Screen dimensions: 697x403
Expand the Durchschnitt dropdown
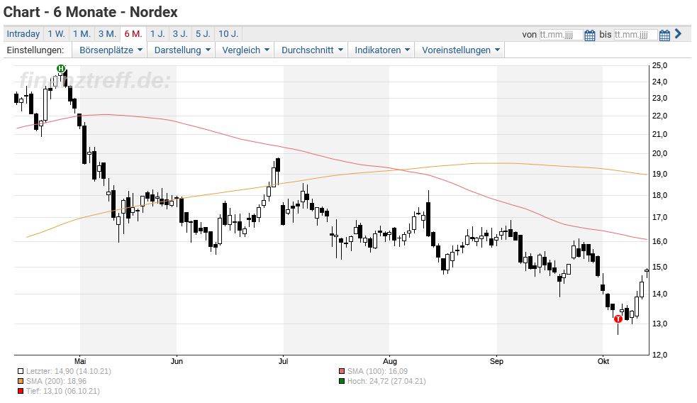(312, 50)
